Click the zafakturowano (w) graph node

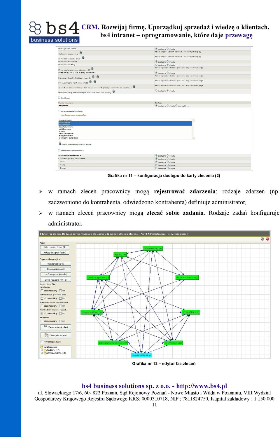153,249
